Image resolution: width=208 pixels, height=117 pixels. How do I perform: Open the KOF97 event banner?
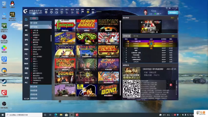[150, 27]
